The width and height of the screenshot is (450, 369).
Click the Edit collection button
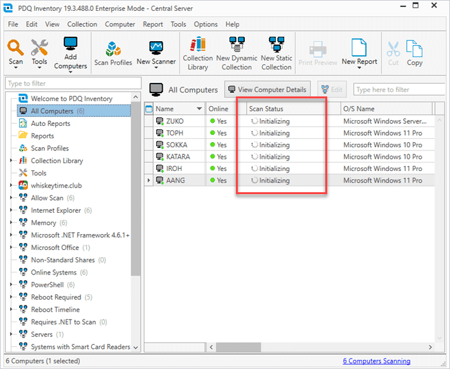point(332,89)
